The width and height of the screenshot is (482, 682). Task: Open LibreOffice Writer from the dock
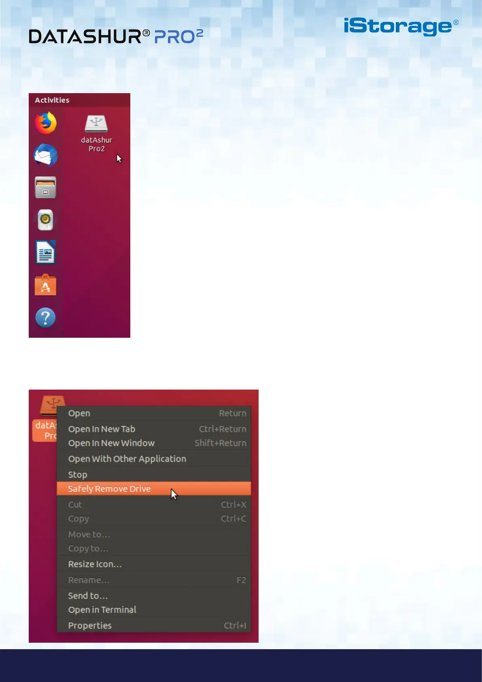pos(46,252)
